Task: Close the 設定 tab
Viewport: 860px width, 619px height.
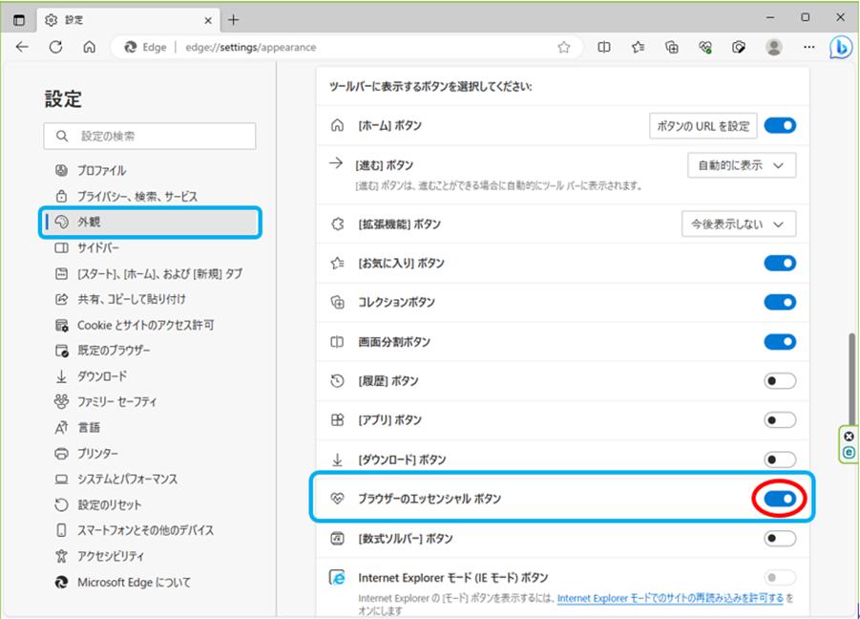Action: click(x=208, y=21)
